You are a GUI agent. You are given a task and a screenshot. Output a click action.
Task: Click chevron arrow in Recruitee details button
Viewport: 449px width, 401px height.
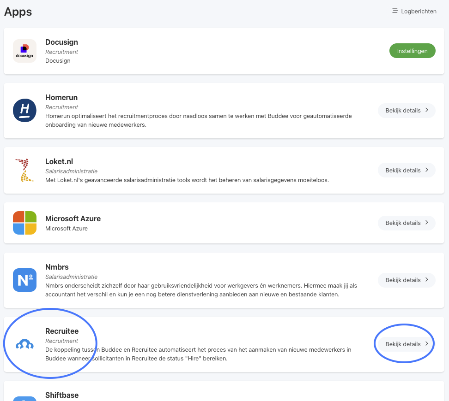pyautogui.click(x=427, y=343)
